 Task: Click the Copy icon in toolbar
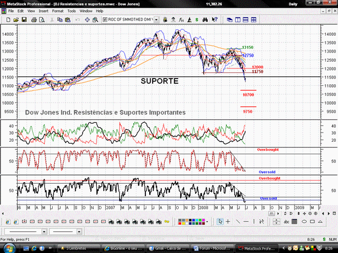coord(60,20)
